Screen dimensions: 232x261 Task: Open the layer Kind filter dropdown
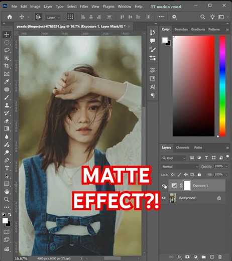tap(174, 158)
